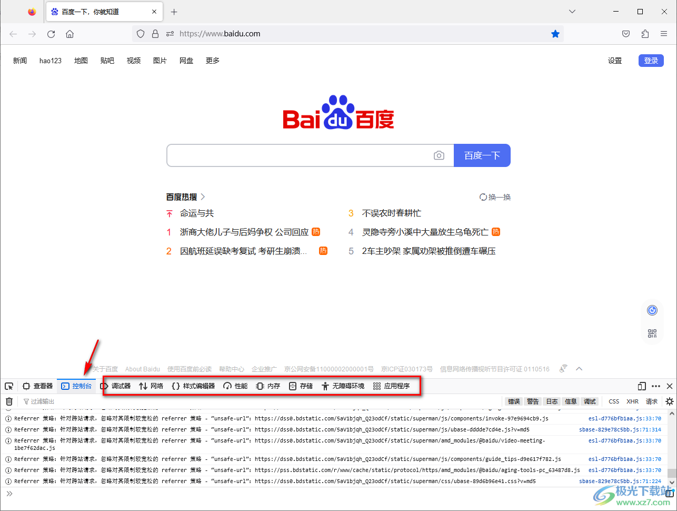
Task: Go back to previous page
Action: [13, 34]
